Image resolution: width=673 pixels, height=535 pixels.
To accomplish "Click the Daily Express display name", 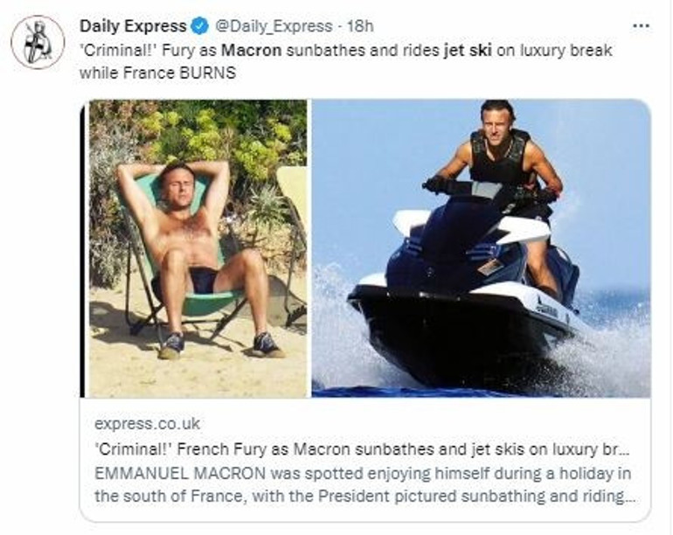I will coord(133,26).
